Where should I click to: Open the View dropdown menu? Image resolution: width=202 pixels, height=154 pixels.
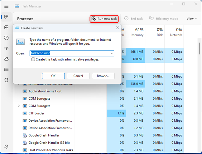pyautogui.click(x=192, y=19)
